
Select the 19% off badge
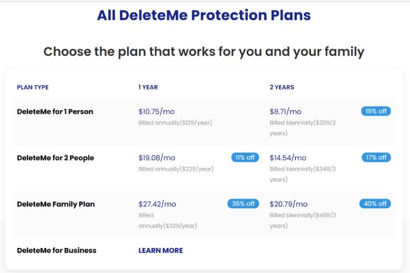click(376, 111)
